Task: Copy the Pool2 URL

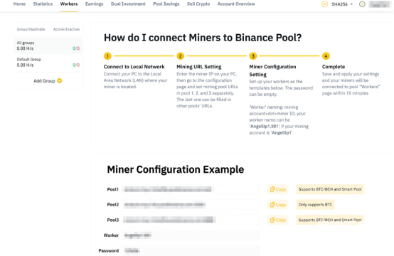Action: click(277, 205)
